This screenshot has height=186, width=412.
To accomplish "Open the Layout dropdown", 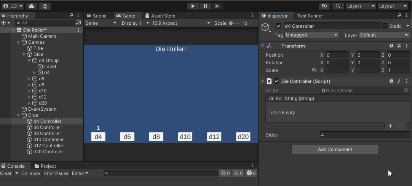I will click(x=393, y=6).
